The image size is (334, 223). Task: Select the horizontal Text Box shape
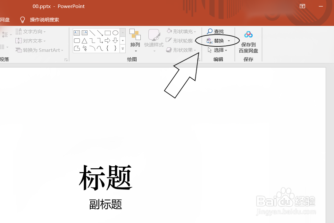click(77, 33)
